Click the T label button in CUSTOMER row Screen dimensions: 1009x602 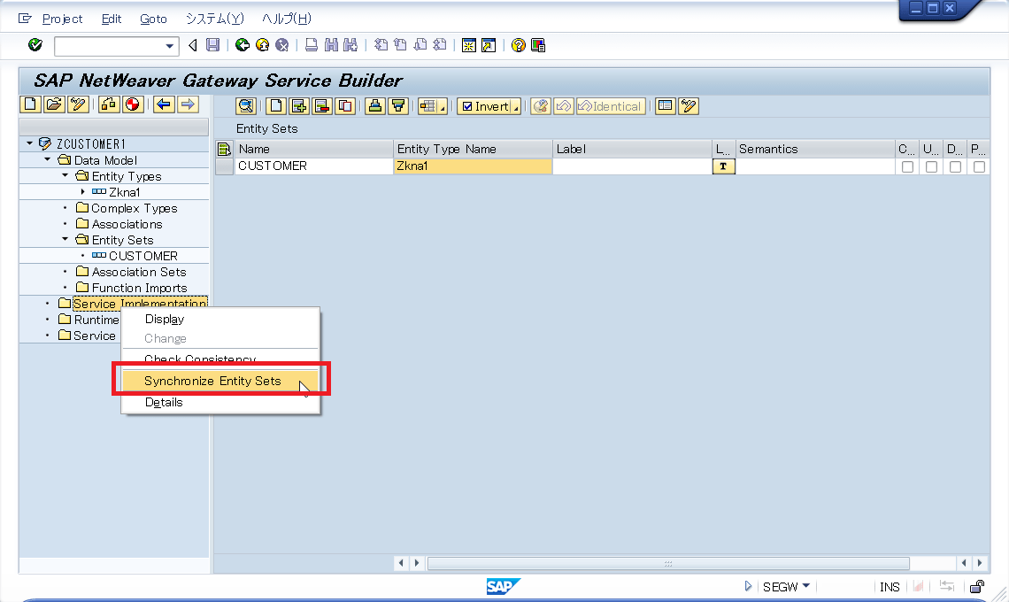723,166
